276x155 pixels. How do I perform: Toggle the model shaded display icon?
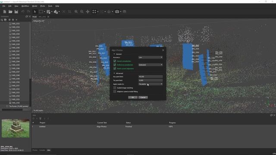click(109, 12)
